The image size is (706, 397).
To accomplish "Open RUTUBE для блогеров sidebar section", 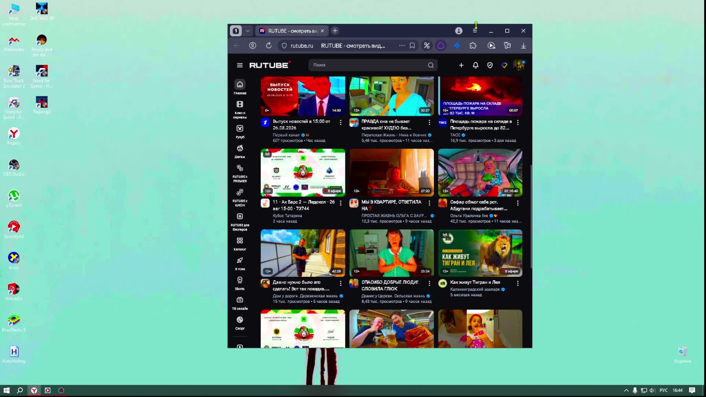I will click(240, 222).
